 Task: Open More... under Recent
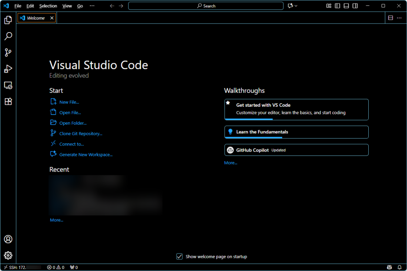pyautogui.click(x=57, y=220)
